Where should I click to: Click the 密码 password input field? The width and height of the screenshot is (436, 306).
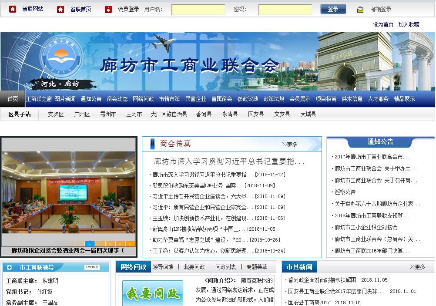pyautogui.click(x=285, y=9)
